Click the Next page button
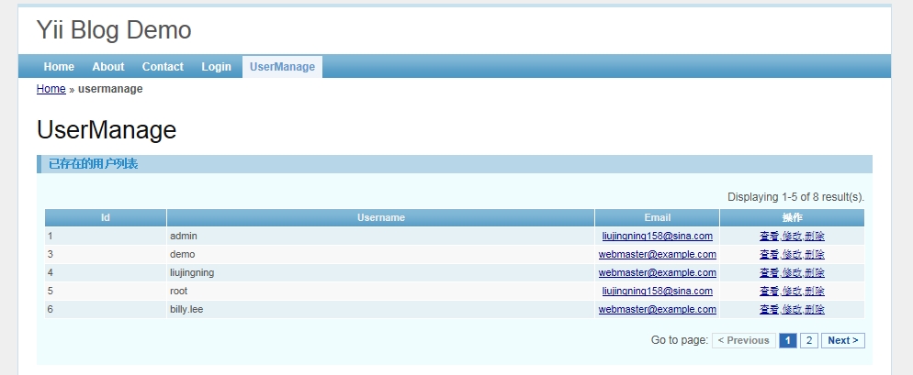 click(842, 340)
